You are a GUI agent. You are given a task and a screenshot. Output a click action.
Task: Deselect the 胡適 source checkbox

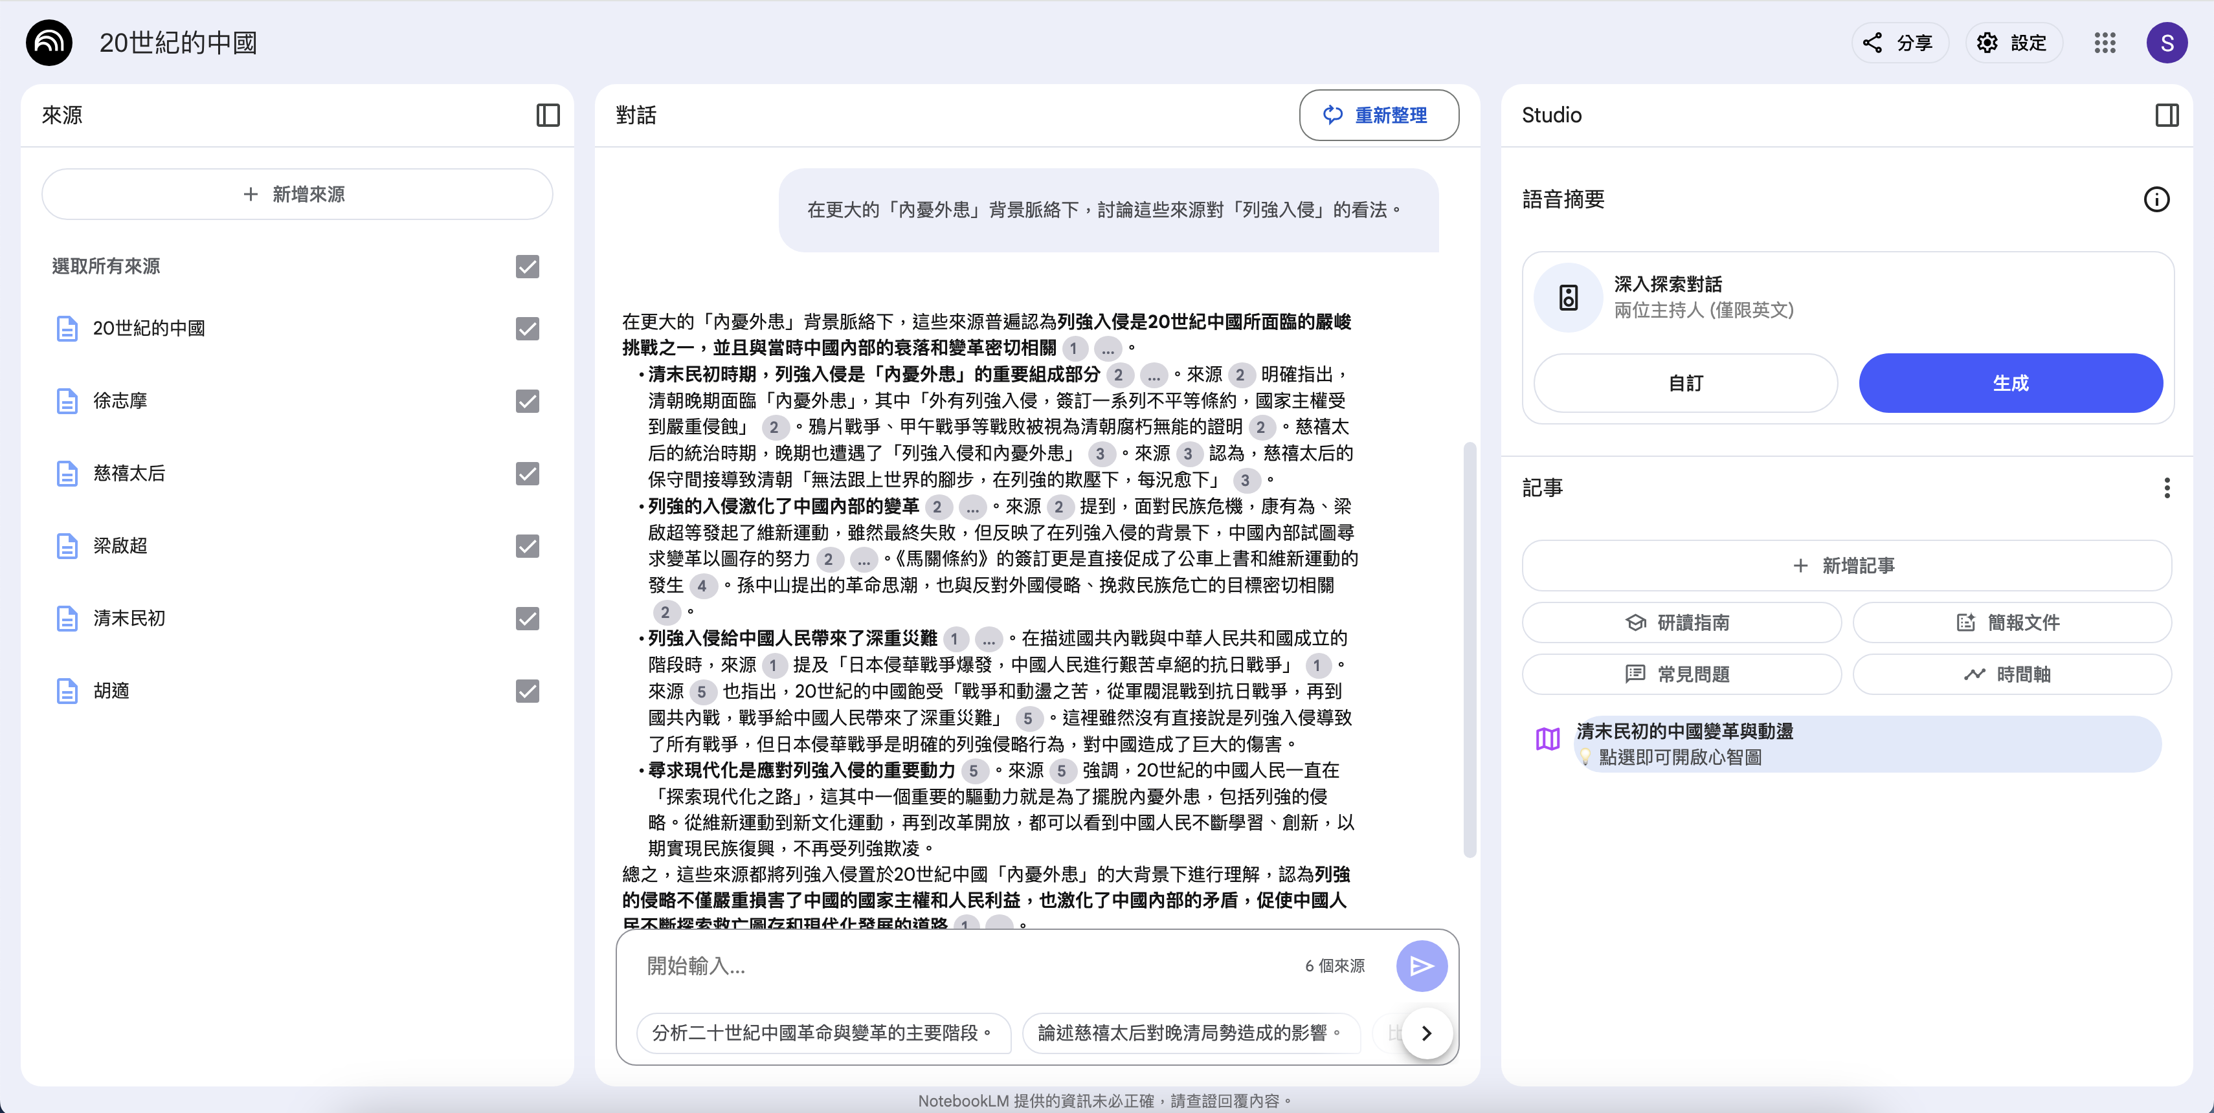tap(527, 690)
